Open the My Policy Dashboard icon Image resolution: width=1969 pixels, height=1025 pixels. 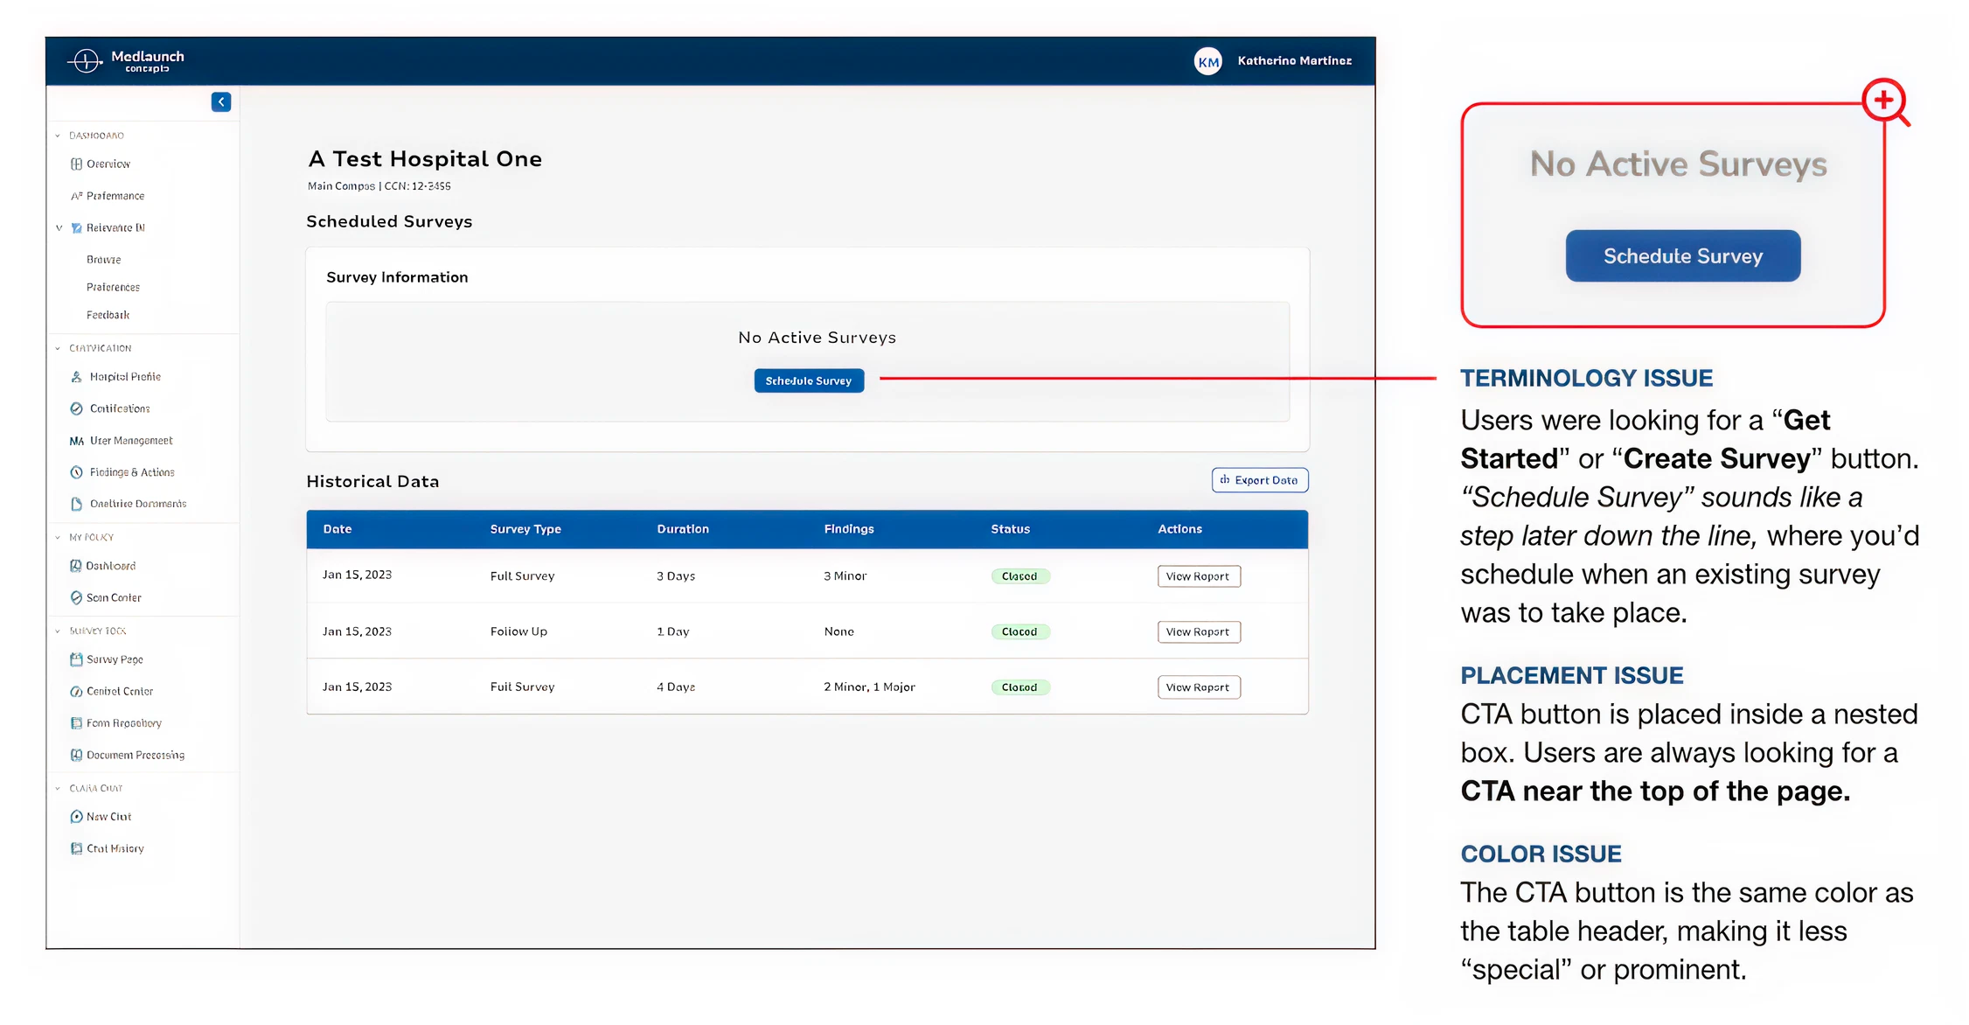coord(76,566)
